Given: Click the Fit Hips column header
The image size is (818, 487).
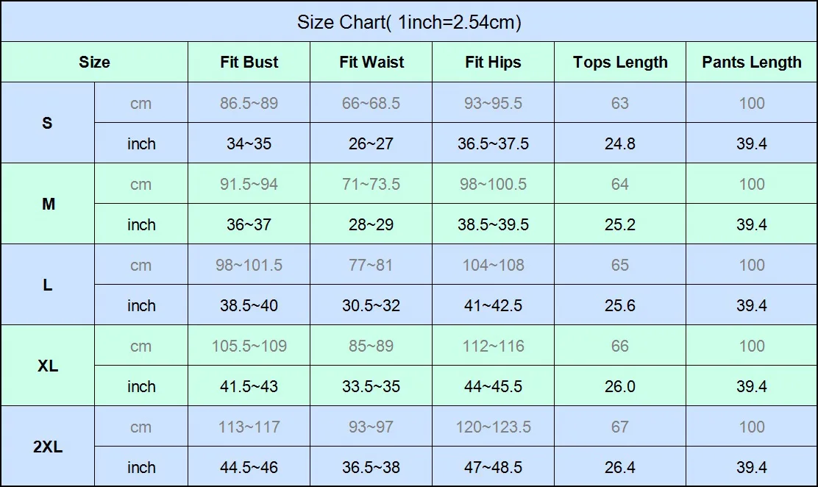Looking at the screenshot, I should pos(493,63).
